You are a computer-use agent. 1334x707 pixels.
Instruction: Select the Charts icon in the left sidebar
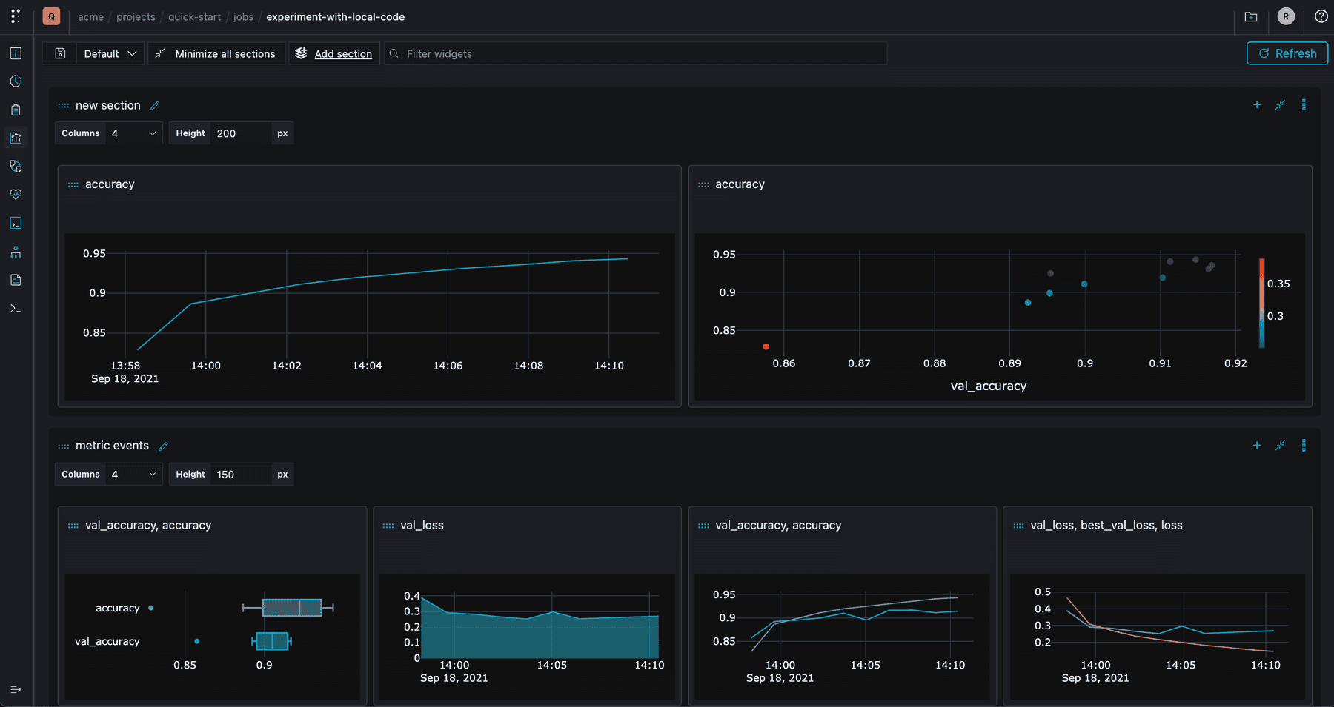(16, 138)
